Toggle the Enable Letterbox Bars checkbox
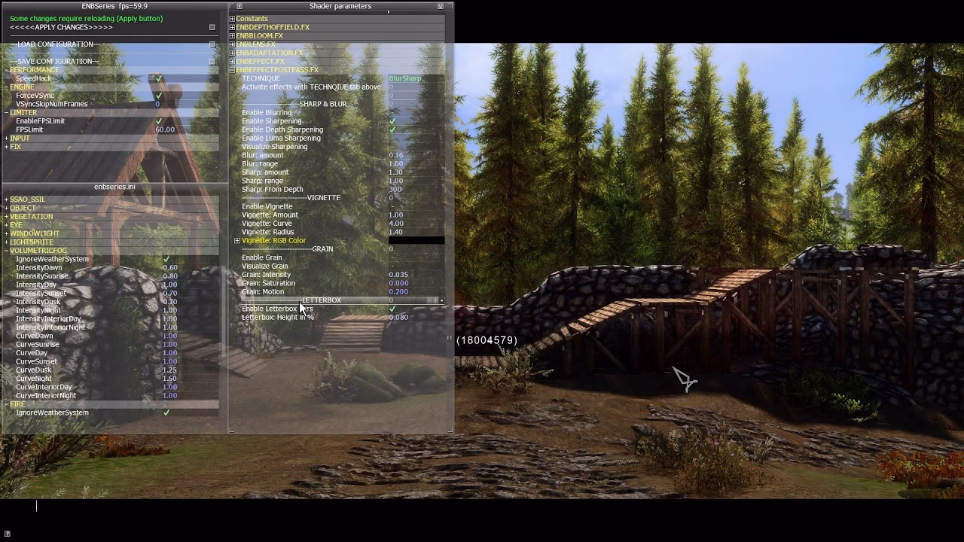The image size is (964, 542). point(392,309)
